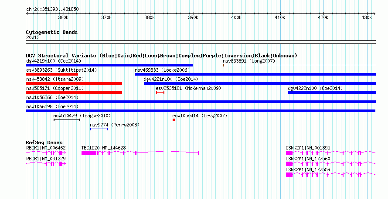Click the nsv458842 (Itsara2009) red loss bar
The image size is (388, 199).
pos(74,83)
